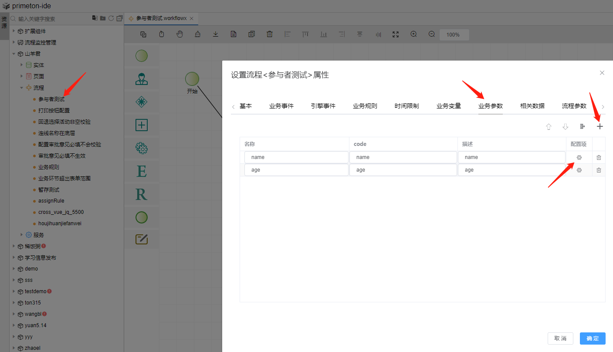The width and height of the screenshot is (613, 352).
Task: Click the 确定 button
Action: tap(593, 338)
